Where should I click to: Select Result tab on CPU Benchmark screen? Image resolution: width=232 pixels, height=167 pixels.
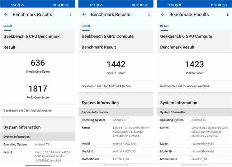(8, 26)
